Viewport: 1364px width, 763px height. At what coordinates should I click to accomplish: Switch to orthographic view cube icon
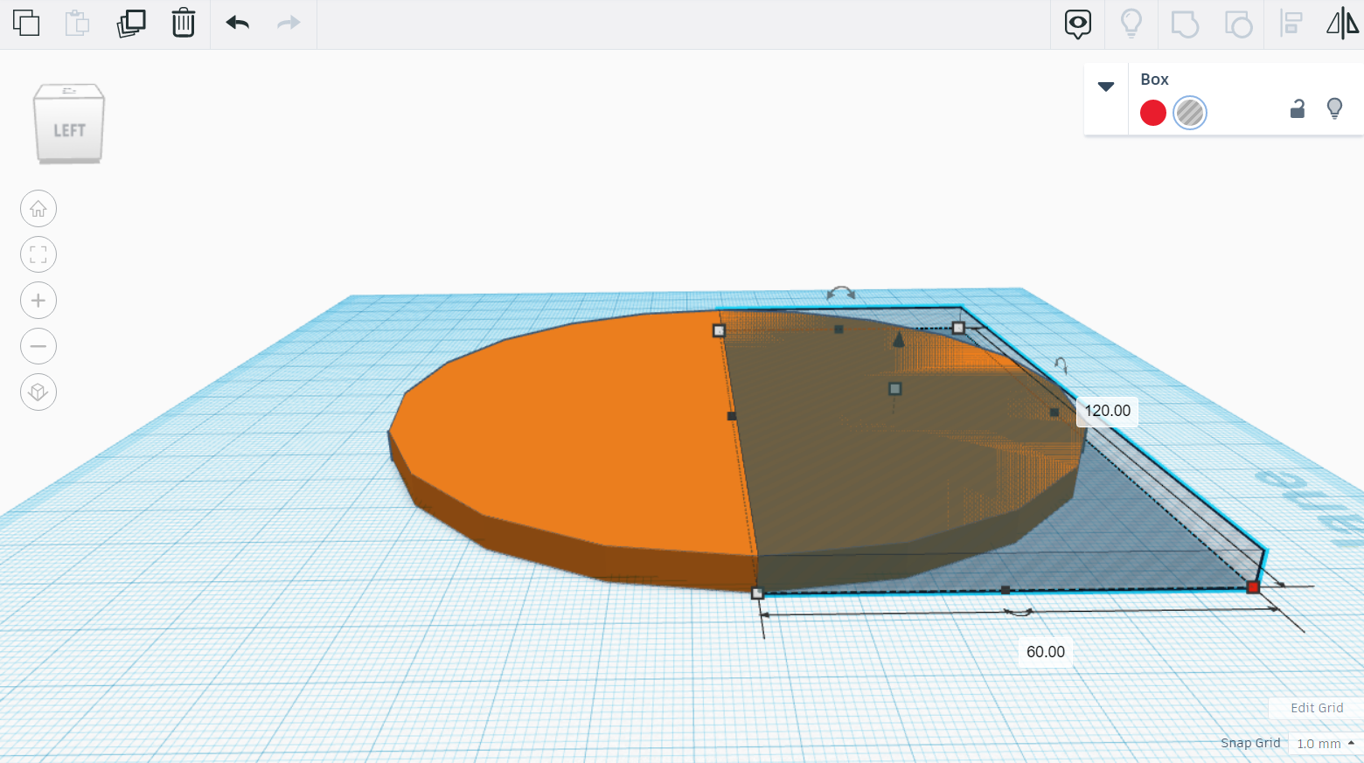38,392
